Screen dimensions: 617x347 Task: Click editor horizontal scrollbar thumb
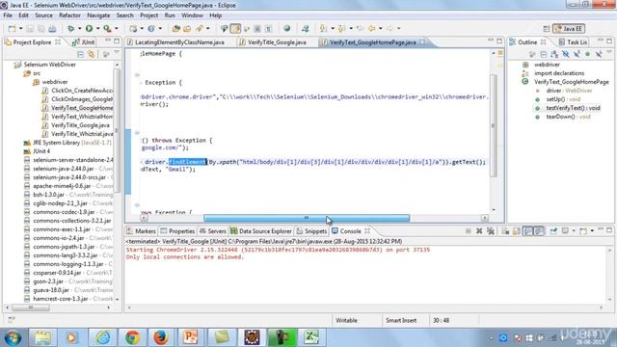(307, 218)
